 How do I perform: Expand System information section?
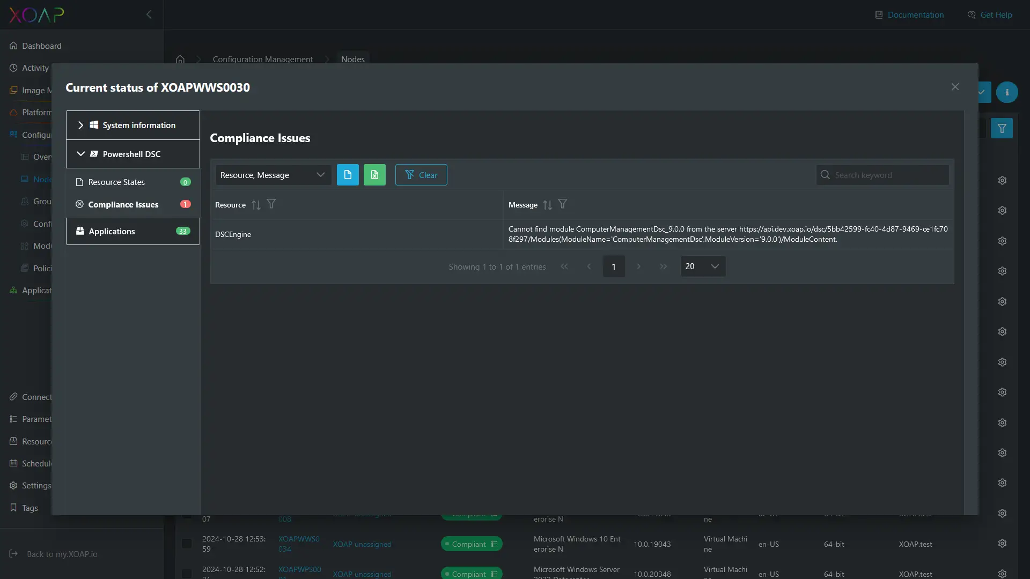(x=133, y=125)
